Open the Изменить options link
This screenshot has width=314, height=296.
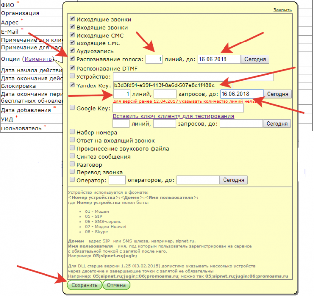coord(38,59)
